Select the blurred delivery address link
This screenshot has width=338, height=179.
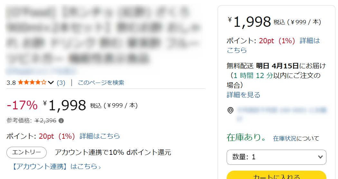click(x=282, y=111)
